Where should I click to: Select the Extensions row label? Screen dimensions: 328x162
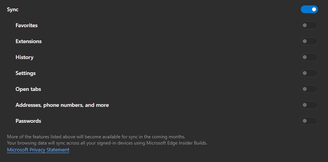click(28, 41)
